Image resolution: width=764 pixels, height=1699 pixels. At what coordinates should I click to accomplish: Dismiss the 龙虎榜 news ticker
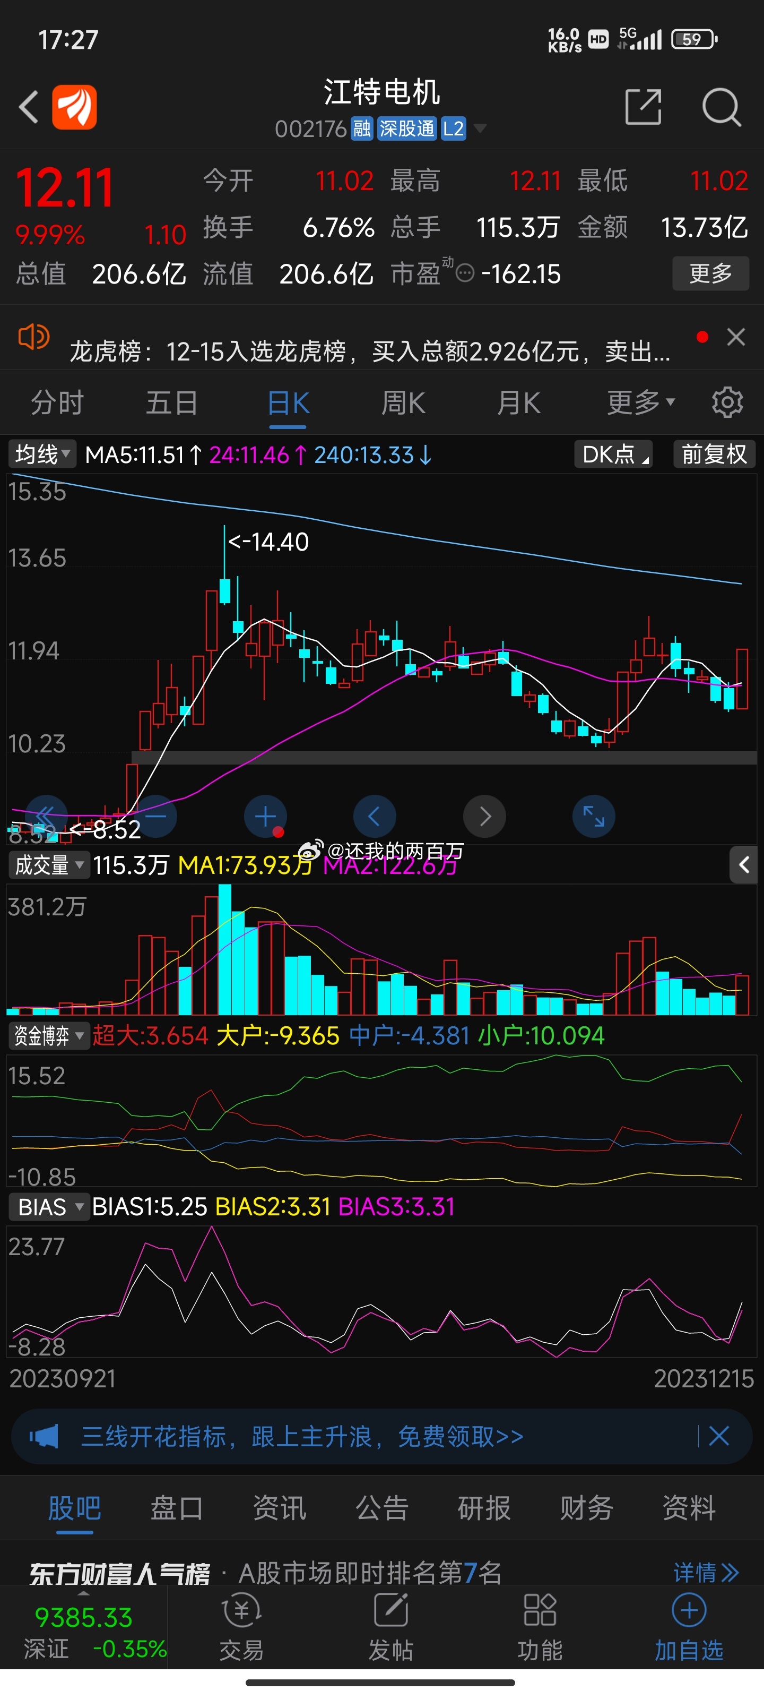[x=736, y=337]
